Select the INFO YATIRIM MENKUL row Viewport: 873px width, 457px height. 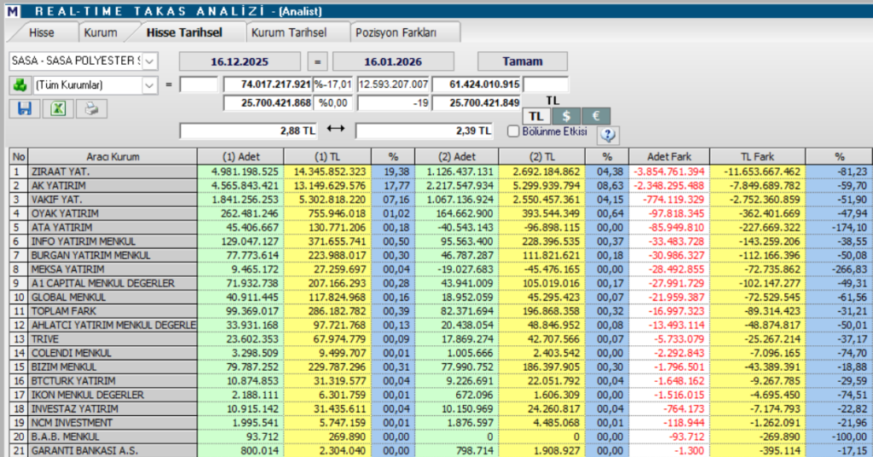440,241
